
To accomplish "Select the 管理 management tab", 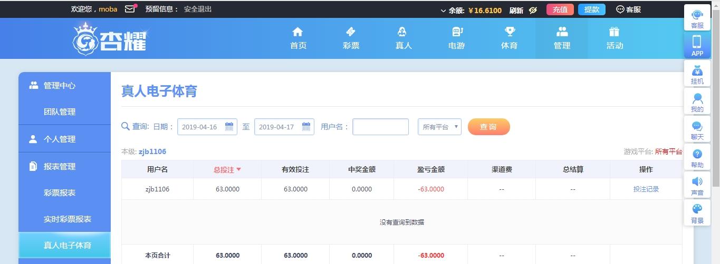I will pos(562,38).
